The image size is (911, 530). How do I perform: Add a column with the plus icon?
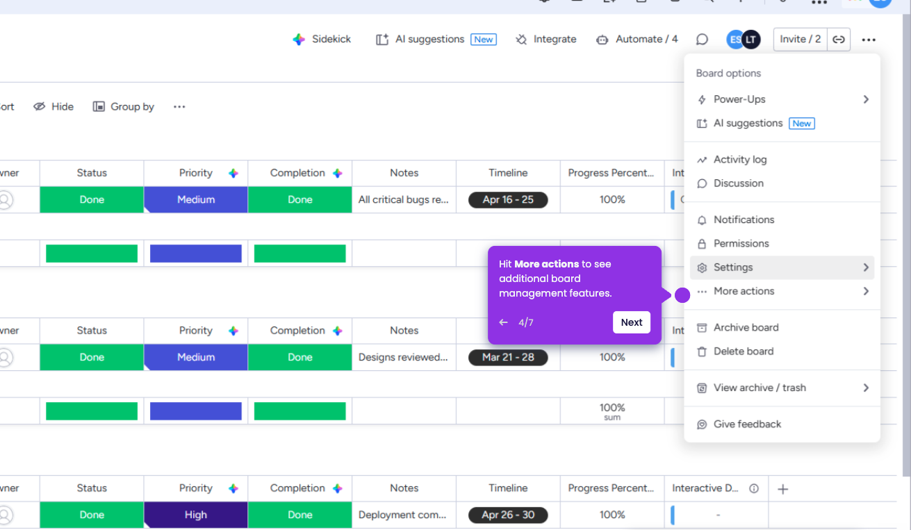(x=782, y=489)
